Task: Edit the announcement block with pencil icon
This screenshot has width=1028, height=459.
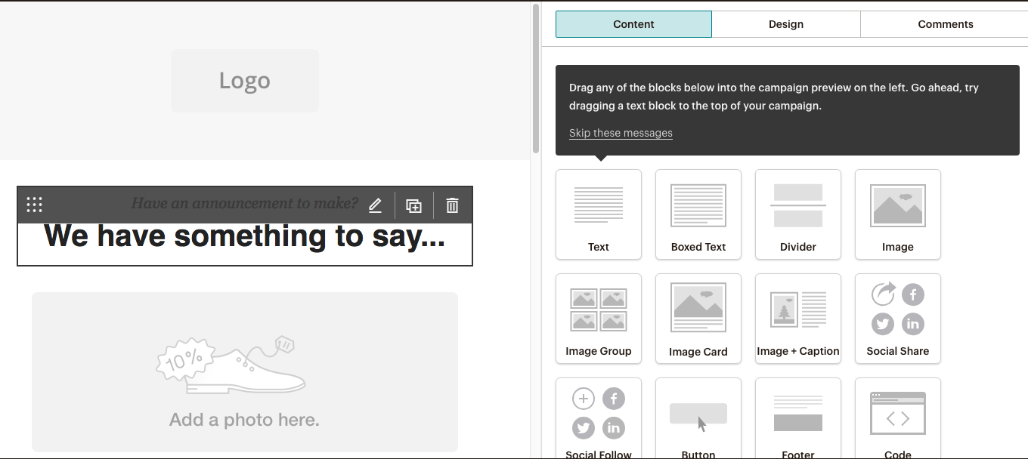Action: coord(375,205)
